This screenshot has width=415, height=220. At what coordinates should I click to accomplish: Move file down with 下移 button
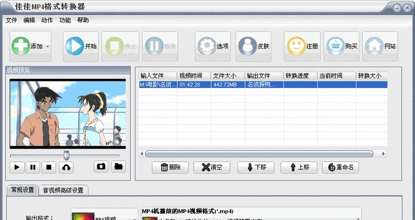256,167
